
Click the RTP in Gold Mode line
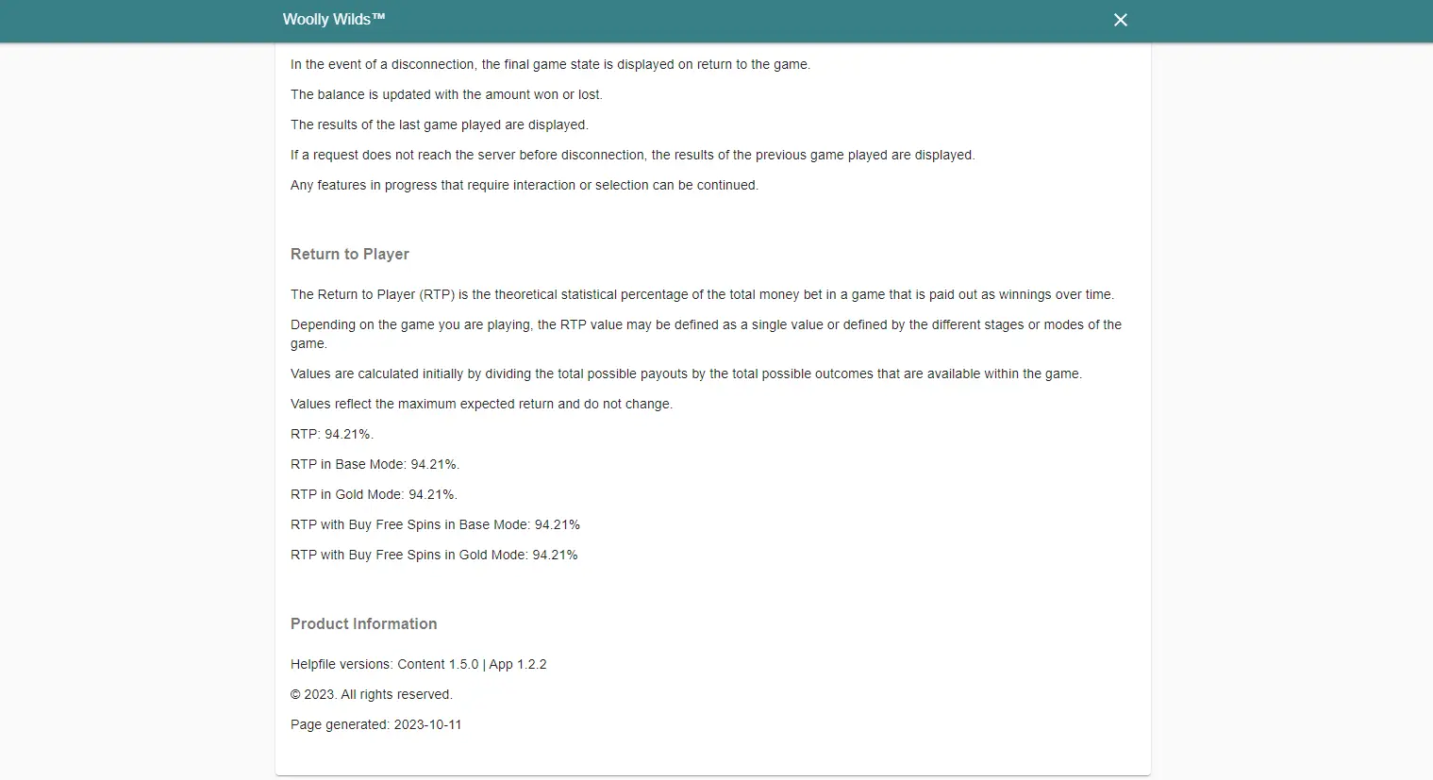point(375,494)
